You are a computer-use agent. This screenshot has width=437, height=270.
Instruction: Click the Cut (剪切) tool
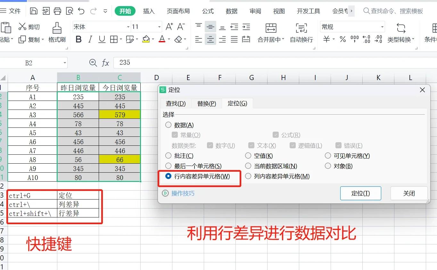pyautogui.click(x=29, y=27)
